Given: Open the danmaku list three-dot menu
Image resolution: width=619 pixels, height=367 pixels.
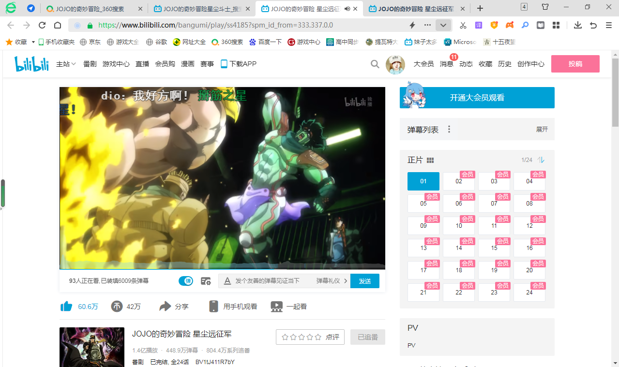Looking at the screenshot, I should [x=449, y=129].
